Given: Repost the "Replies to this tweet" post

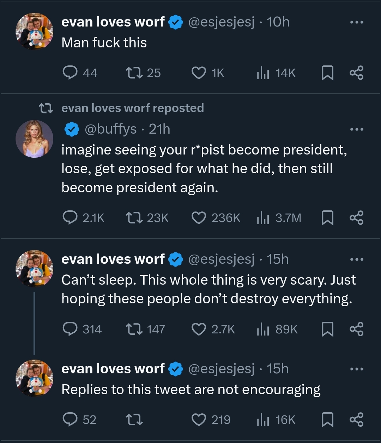Looking at the screenshot, I should (134, 420).
